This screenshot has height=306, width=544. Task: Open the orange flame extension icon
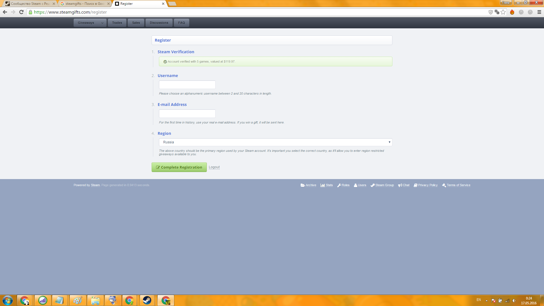point(512,12)
